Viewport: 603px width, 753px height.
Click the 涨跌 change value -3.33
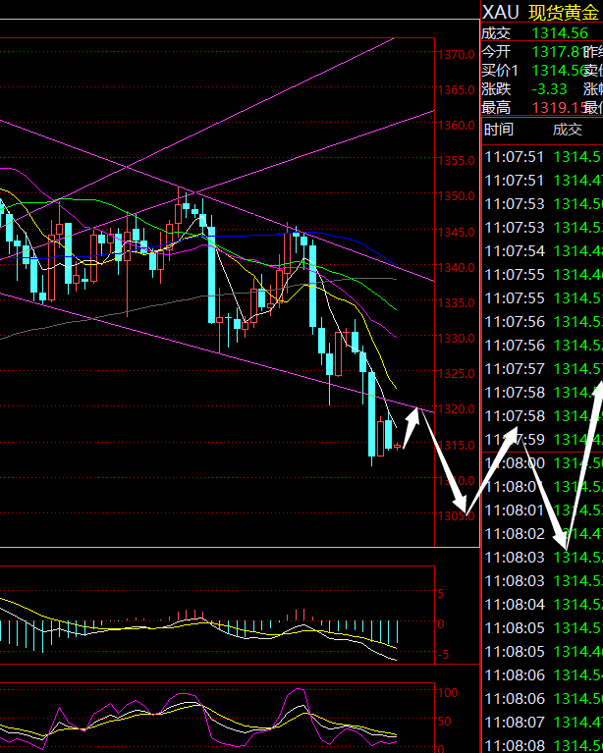pyautogui.click(x=548, y=88)
